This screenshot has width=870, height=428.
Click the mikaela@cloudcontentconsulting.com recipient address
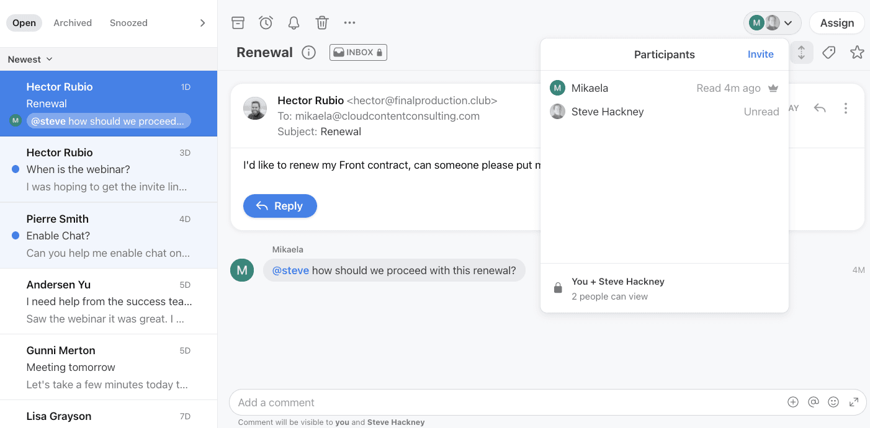tap(387, 116)
